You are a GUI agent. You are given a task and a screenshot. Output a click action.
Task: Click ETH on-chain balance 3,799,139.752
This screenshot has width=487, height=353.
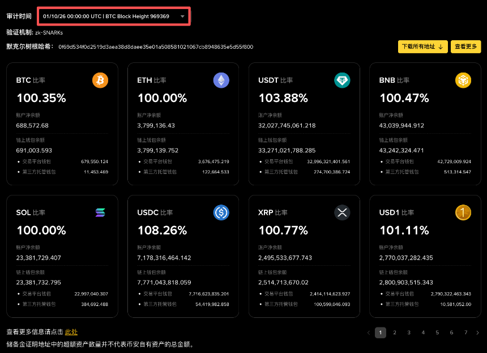click(158, 150)
